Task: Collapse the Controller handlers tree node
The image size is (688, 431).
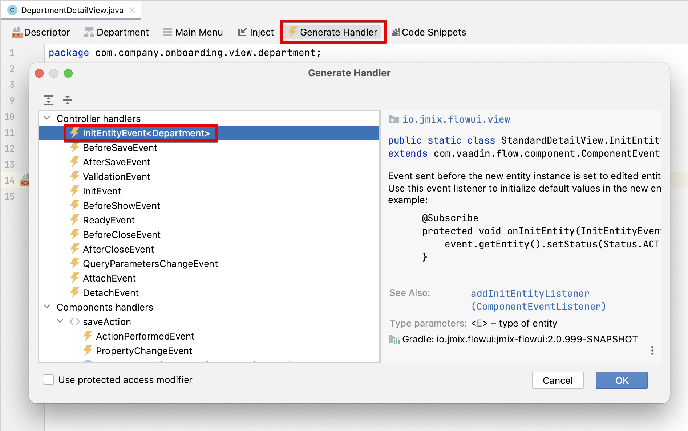Action: click(x=47, y=118)
